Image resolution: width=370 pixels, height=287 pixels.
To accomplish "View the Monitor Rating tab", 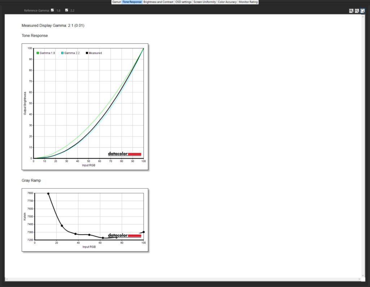I will point(248,2).
